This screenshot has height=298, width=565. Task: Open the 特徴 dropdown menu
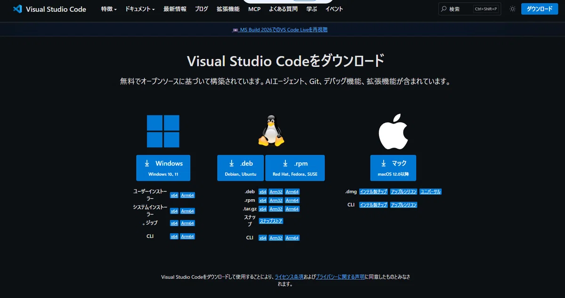click(x=109, y=9)
